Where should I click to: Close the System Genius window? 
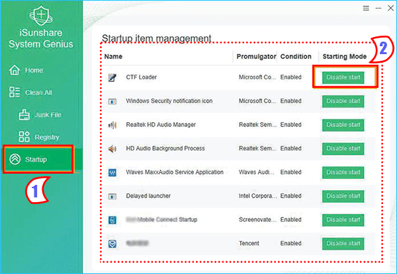390,9
